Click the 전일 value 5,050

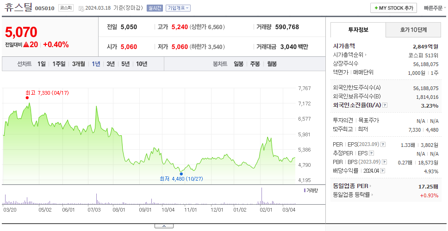(129, 27)
